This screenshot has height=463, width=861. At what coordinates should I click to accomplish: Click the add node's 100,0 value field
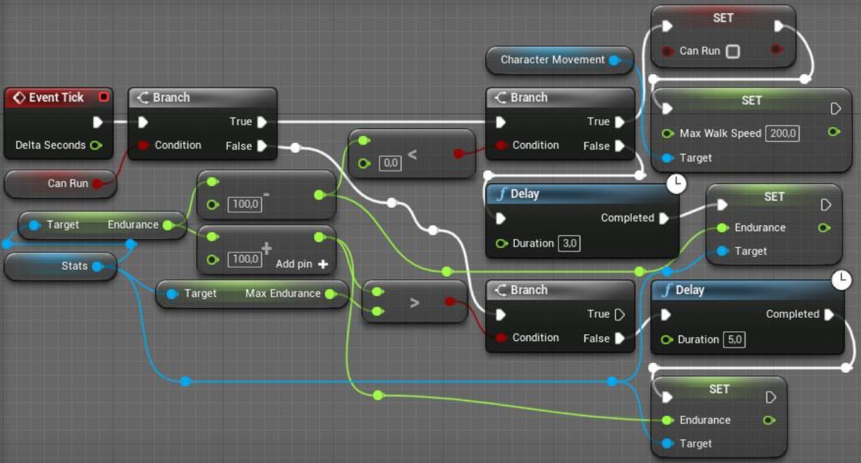(x=245, y=259)
